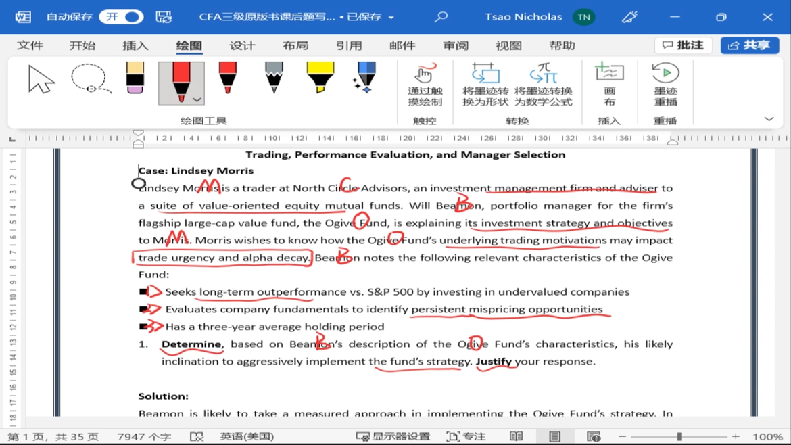
Task: Select the active red pen with dropdown
Action: (181, 83)
